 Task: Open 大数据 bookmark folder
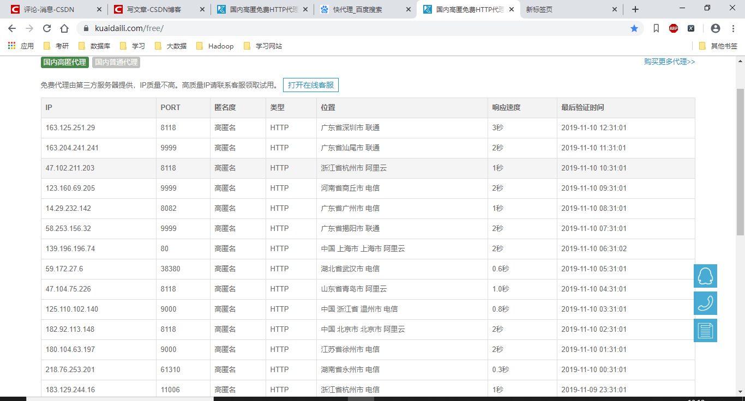pos(171,46)
